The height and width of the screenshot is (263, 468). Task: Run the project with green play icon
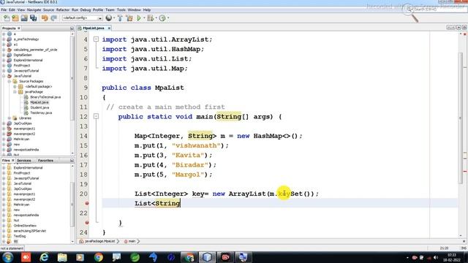click(x=139, y=18)
